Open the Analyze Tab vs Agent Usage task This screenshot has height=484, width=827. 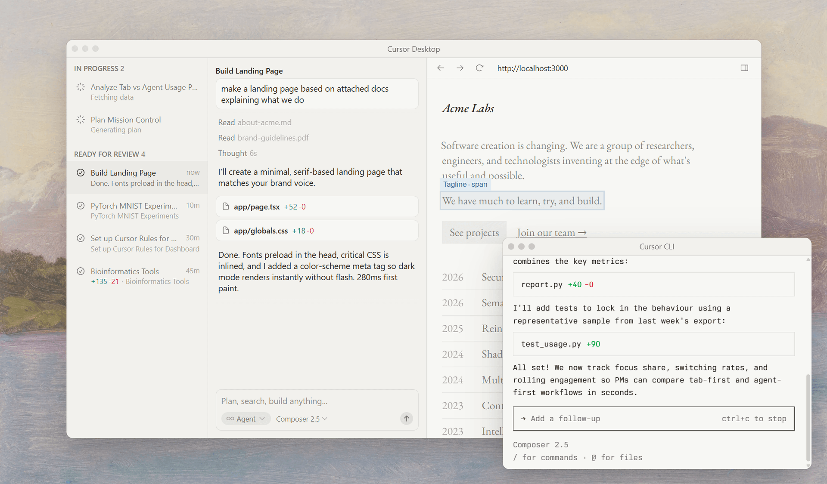coord(137,92)
